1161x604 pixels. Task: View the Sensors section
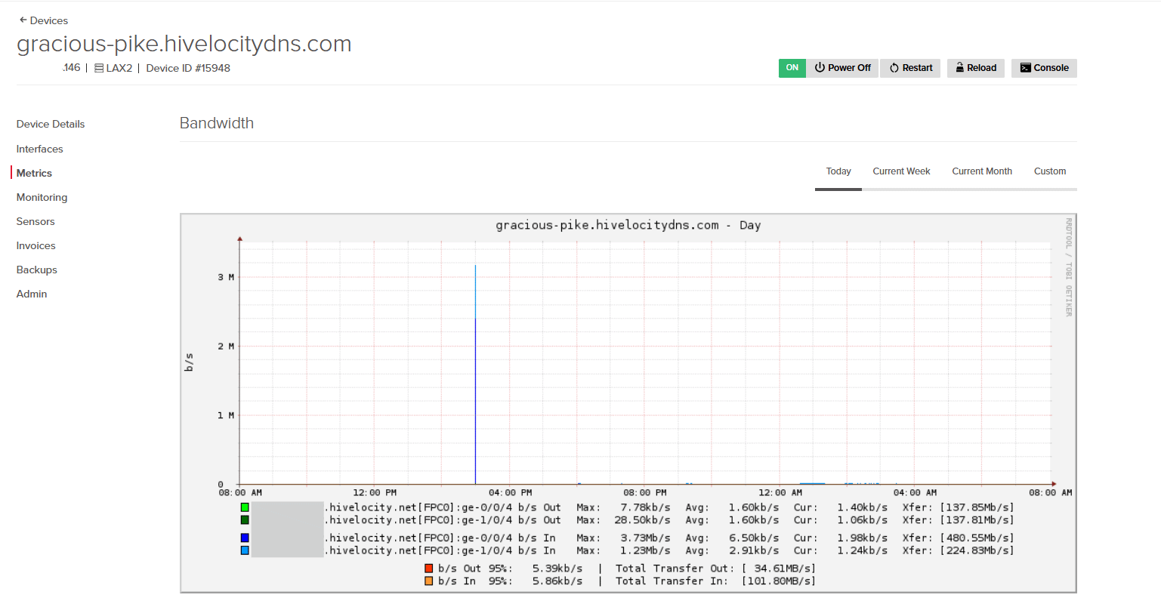point(36,221)
